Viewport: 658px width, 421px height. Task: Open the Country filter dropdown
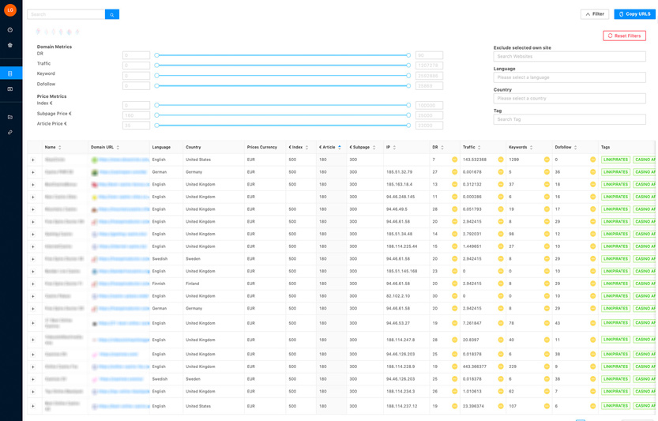pos(569,99)
